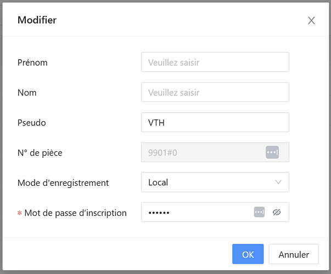Focus the Prénom text field
The image size is (331, 274).
[215, 62]
